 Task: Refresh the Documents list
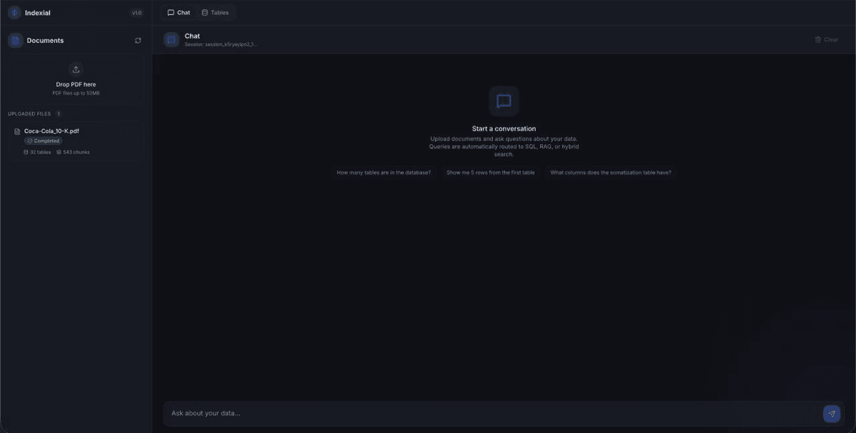[x=138, y=41]
